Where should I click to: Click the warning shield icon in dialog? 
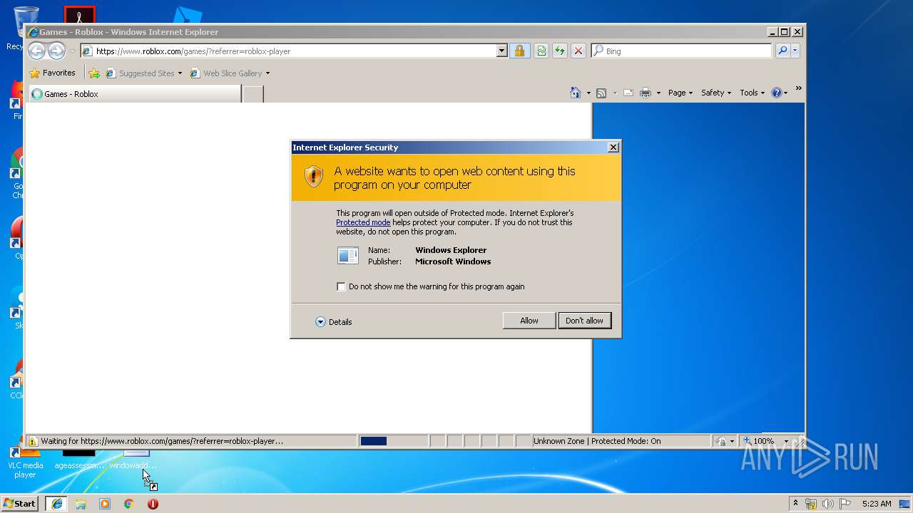point(314,176)
